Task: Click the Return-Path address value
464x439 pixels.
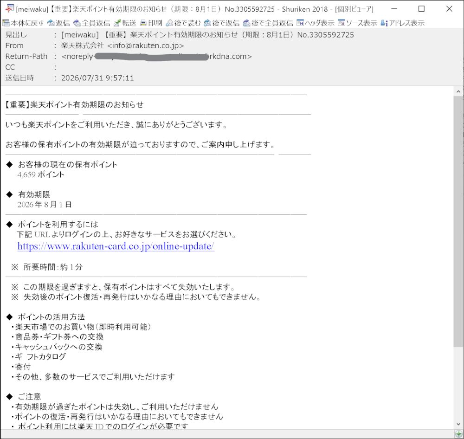Action: click(156, 56)
